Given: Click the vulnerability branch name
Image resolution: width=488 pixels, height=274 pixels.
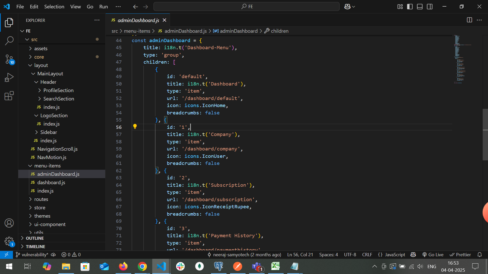Looking at the screenshot, I should pyautogui.click(x=35, y=254).
